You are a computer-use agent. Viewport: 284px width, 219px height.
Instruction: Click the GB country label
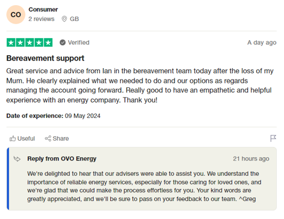(x=74, y=19)
